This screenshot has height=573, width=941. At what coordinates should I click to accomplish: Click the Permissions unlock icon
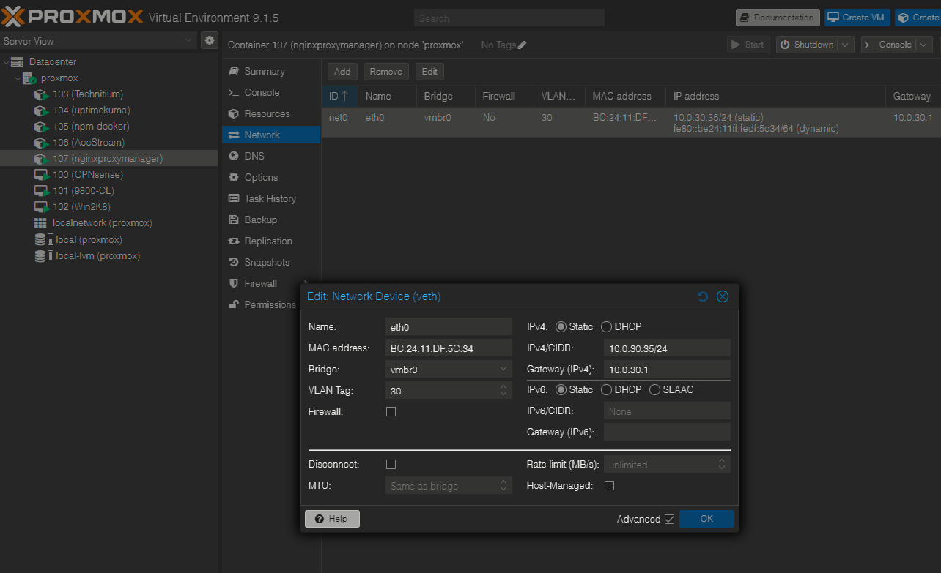pos(234,304)
